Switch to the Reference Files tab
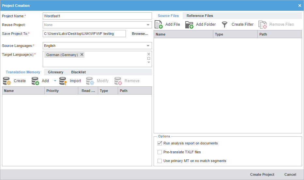304x180 pixels. click(200, 16)
